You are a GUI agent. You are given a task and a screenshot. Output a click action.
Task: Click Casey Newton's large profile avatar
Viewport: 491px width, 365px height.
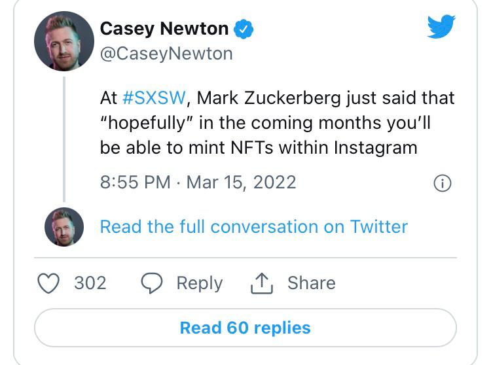click(64, 42)
